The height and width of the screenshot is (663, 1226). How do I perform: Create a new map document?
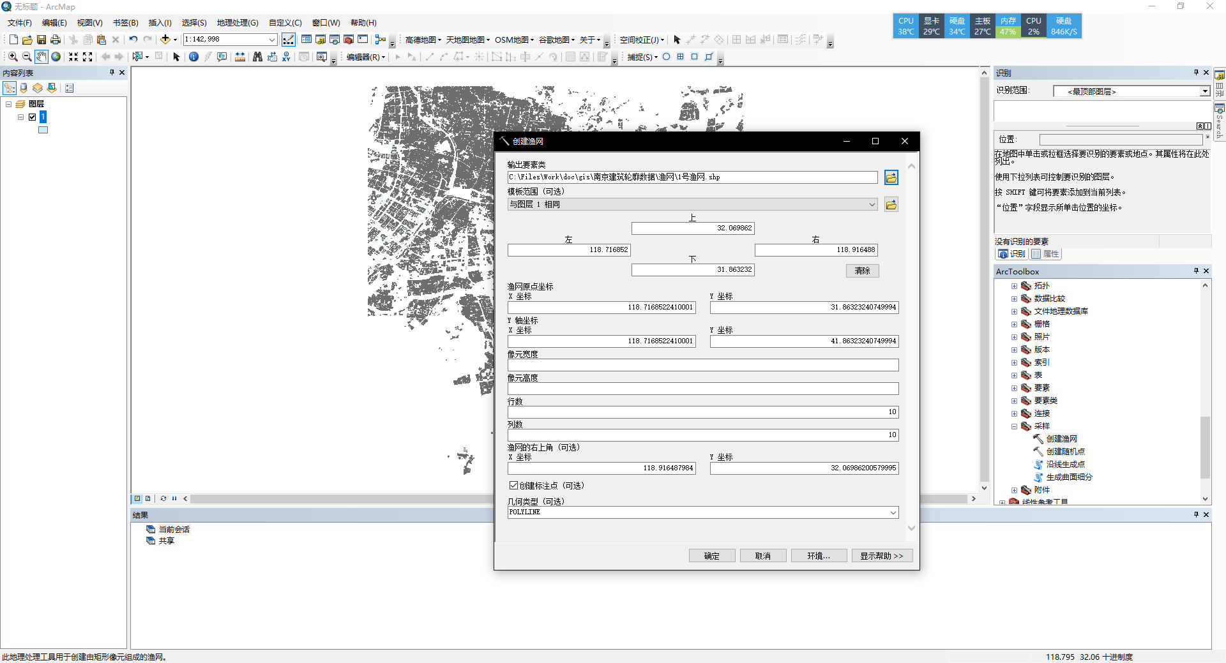(13, 40)
